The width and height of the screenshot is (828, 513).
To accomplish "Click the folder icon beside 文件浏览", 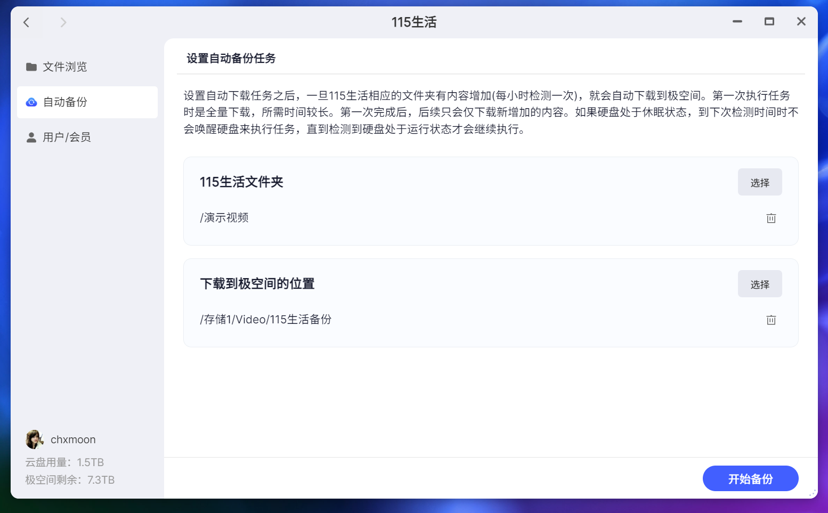I will click(x=31, y=67).
